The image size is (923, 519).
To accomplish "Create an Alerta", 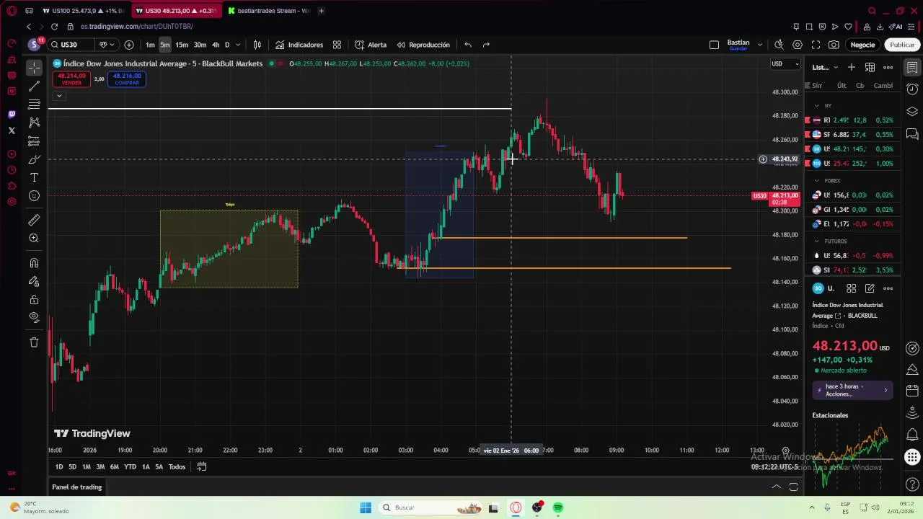I will click(x=371, y=45).
